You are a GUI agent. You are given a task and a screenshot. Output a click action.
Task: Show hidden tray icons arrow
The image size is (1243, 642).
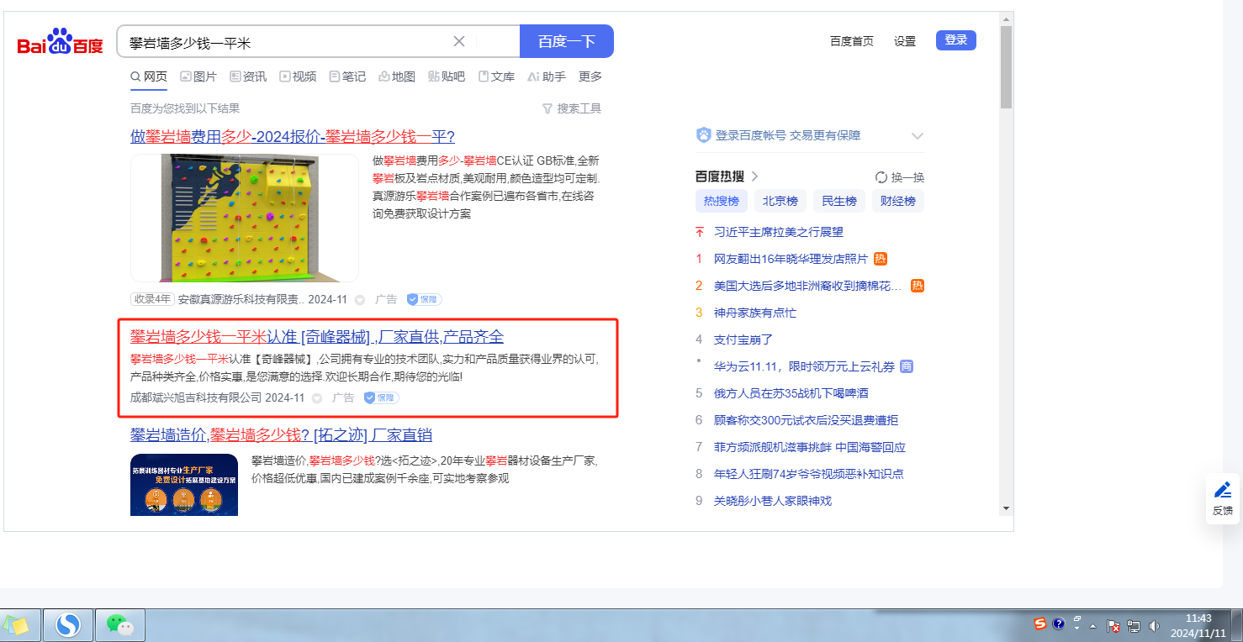[1092, 626]
